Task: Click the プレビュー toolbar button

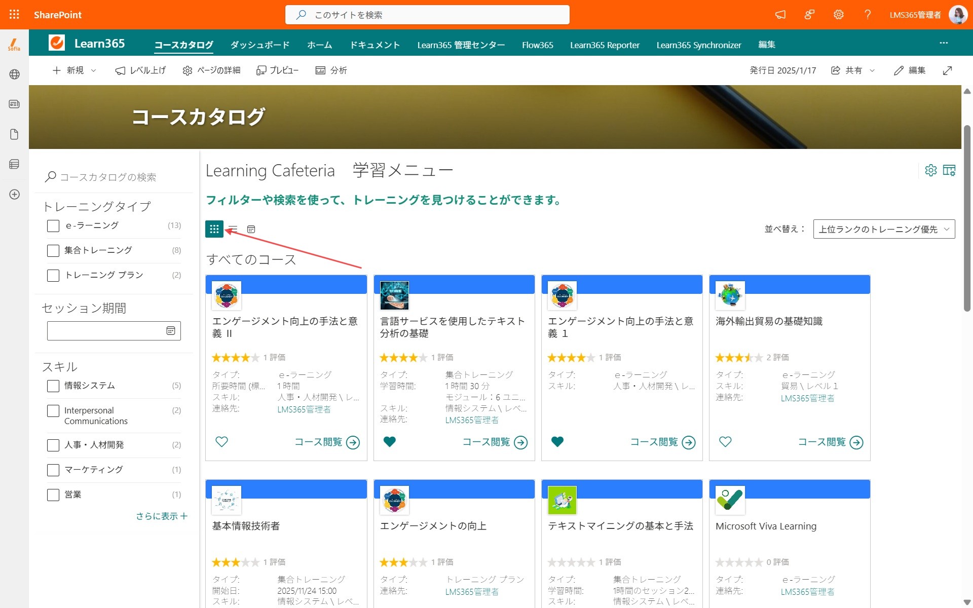Action: 277,70
